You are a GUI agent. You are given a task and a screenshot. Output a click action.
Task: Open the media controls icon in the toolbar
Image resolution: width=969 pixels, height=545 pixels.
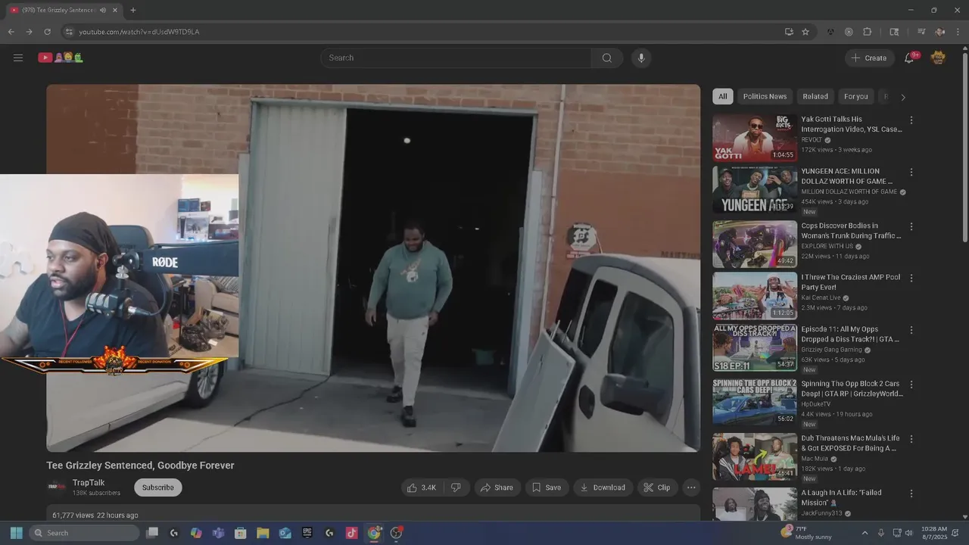coord(921,32)
